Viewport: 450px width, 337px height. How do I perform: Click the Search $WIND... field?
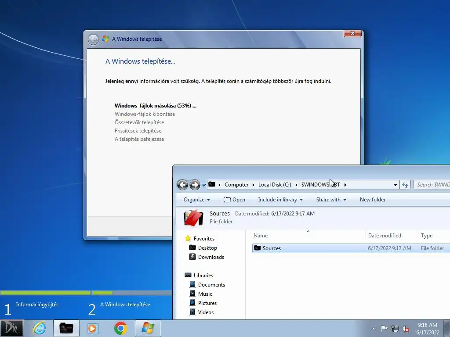(x=432, y=185)
